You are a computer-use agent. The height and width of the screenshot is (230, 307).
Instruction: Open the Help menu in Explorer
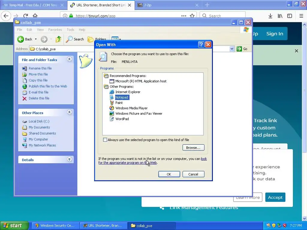coord(82,30)
